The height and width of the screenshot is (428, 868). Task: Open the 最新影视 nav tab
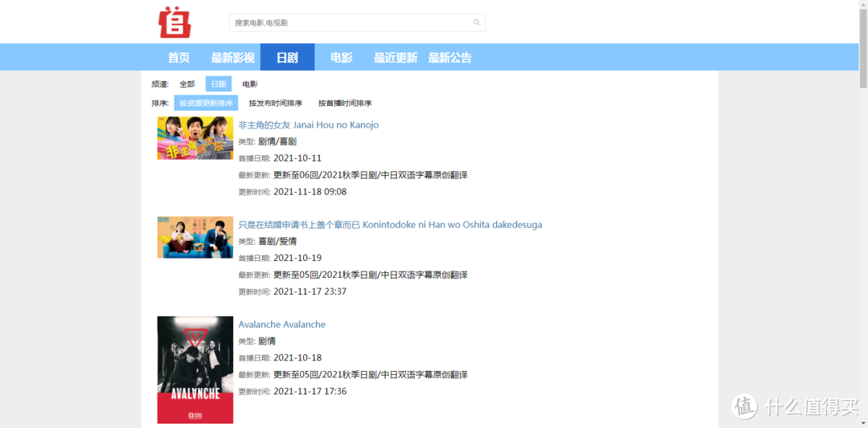pos(232,58)
